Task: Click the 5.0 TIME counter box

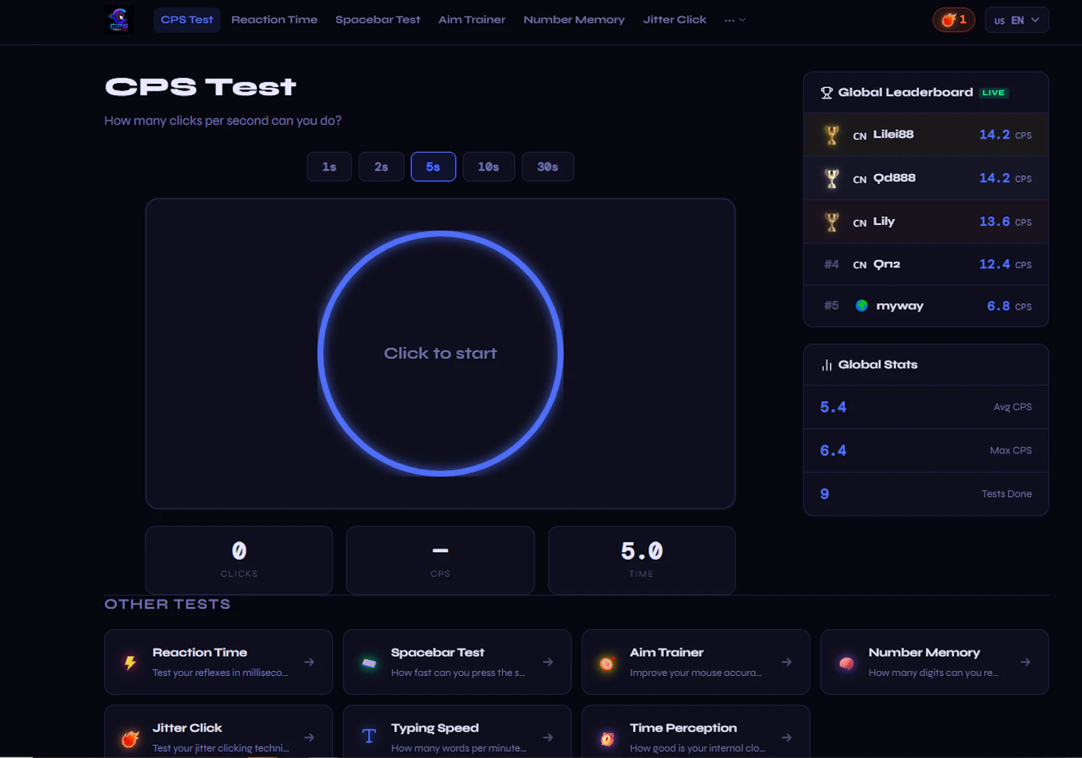Action: click(x=642, y=561)
